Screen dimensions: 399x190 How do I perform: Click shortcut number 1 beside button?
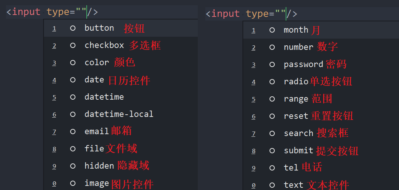54,28
